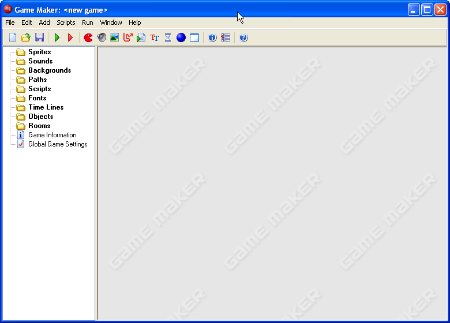The width and height of the screenshot is (450, 323).
Task: Open the Window menu
Action: pyautogui.click(x=111, y=22)
